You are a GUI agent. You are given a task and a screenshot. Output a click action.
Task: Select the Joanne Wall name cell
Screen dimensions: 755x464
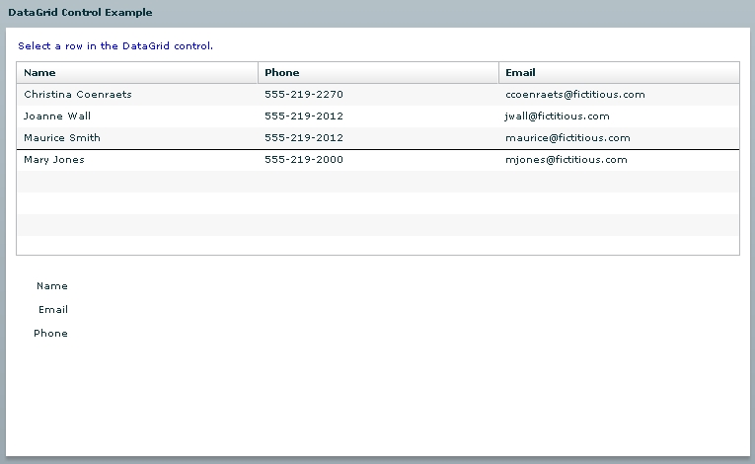click(x=137, y=116)
